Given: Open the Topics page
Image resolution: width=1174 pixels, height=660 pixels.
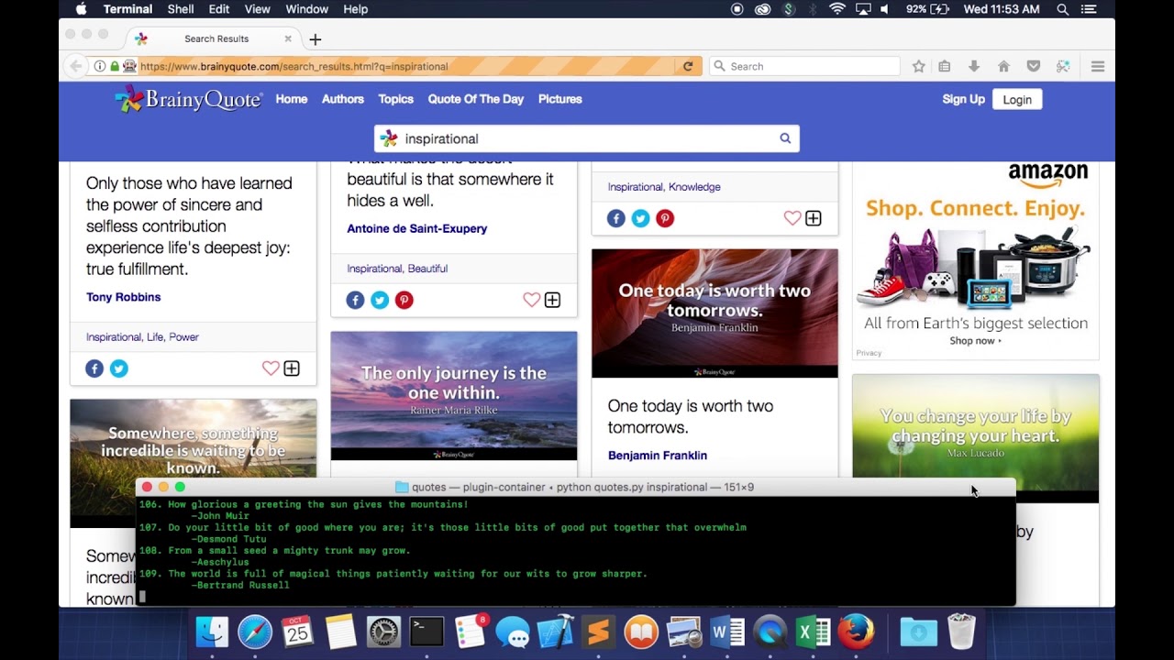Looking at the screenshot, I should (396, 99).
